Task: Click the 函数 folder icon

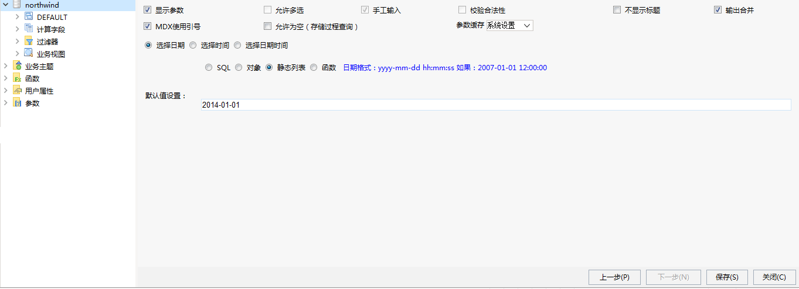Action: coord(17,78)
